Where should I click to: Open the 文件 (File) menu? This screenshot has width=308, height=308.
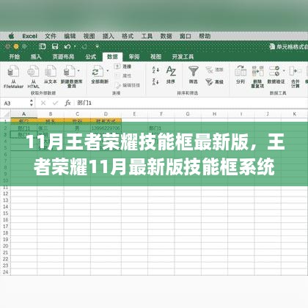click(51, 36)
